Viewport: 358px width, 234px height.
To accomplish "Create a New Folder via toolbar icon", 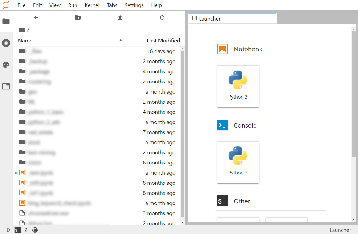I will 78,18.
